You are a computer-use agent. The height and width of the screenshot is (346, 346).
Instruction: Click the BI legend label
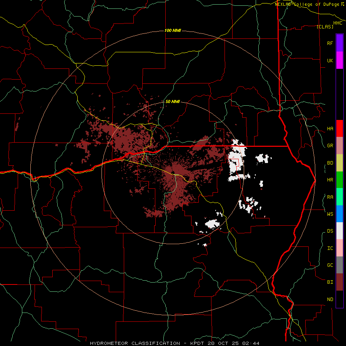coord(330,282)
